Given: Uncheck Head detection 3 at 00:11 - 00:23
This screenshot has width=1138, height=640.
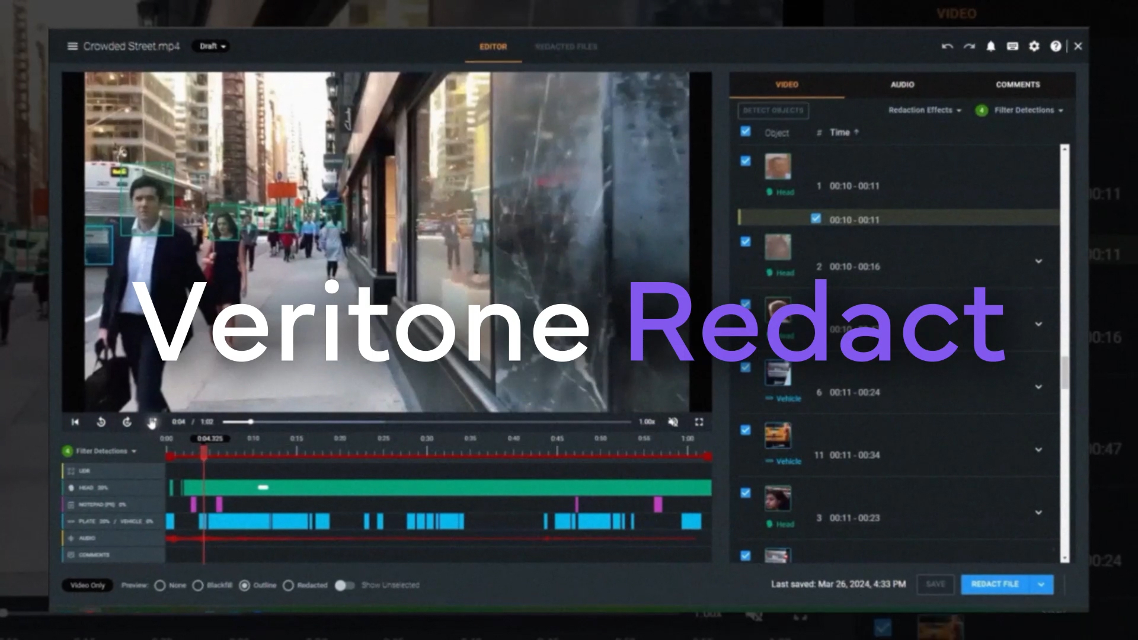Looking at the screenshot, I should tap(746, 492).
